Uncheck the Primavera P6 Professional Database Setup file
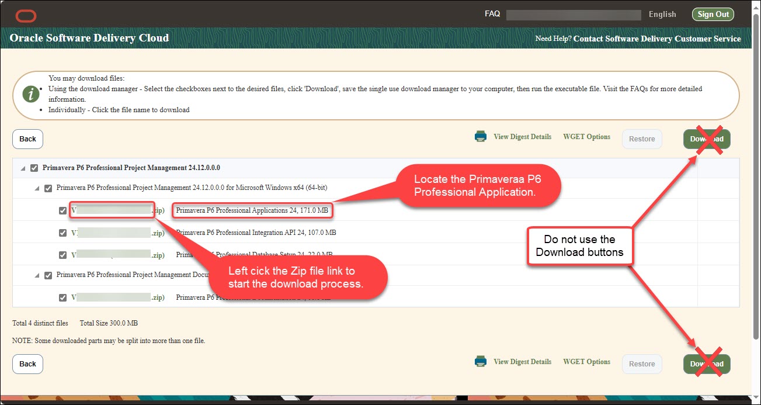Viewport: 761px width, 405px height. click(62, 254)
